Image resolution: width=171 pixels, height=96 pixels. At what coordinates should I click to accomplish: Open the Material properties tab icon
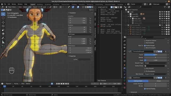[x=125, y=83]
